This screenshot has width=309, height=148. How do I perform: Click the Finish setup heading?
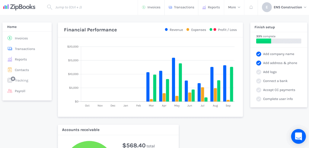(x=265, y=27)
